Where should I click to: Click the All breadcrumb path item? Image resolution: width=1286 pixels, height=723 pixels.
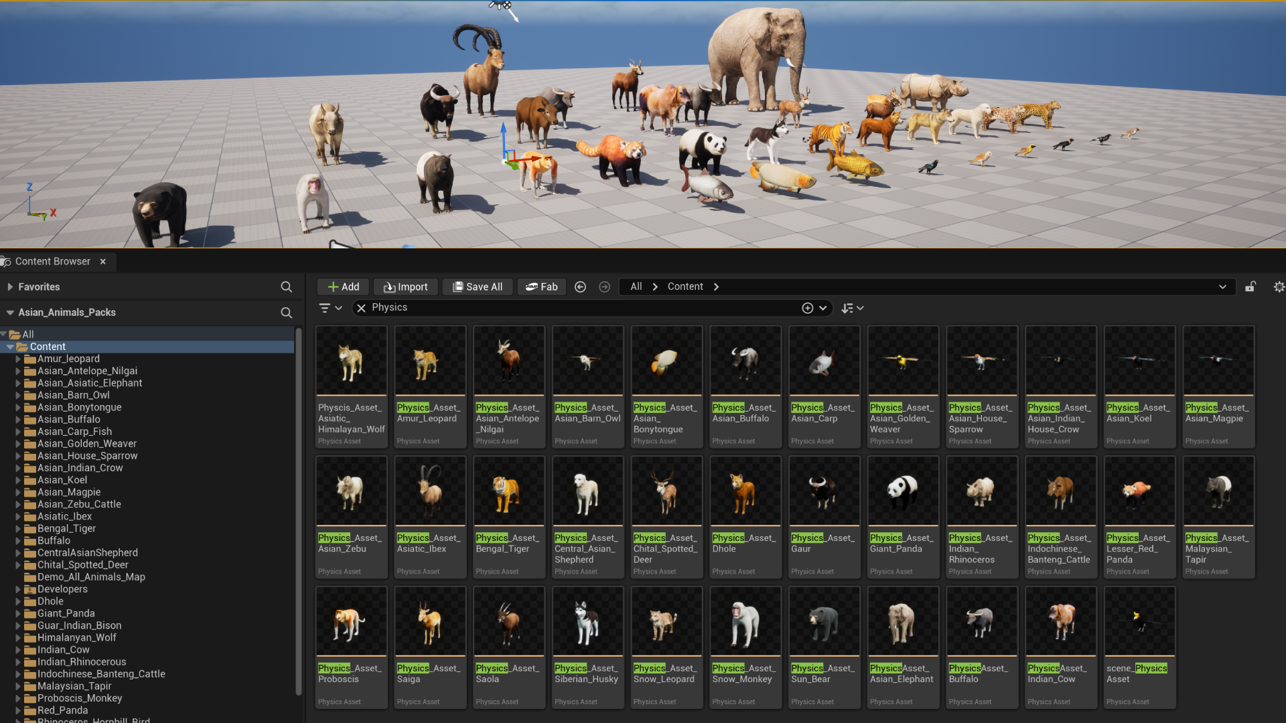(x=636, y=287)
